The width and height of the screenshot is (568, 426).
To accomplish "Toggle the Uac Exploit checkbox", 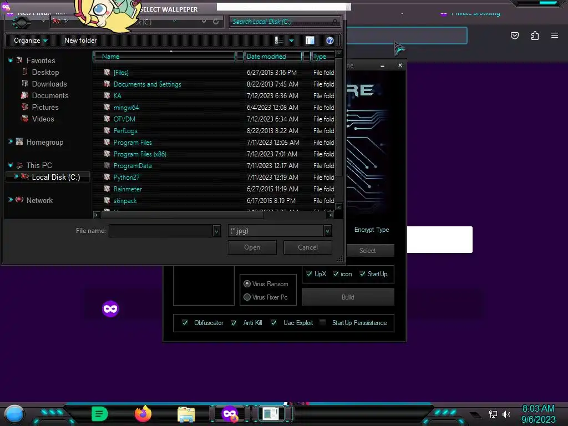I will [273, 322].
